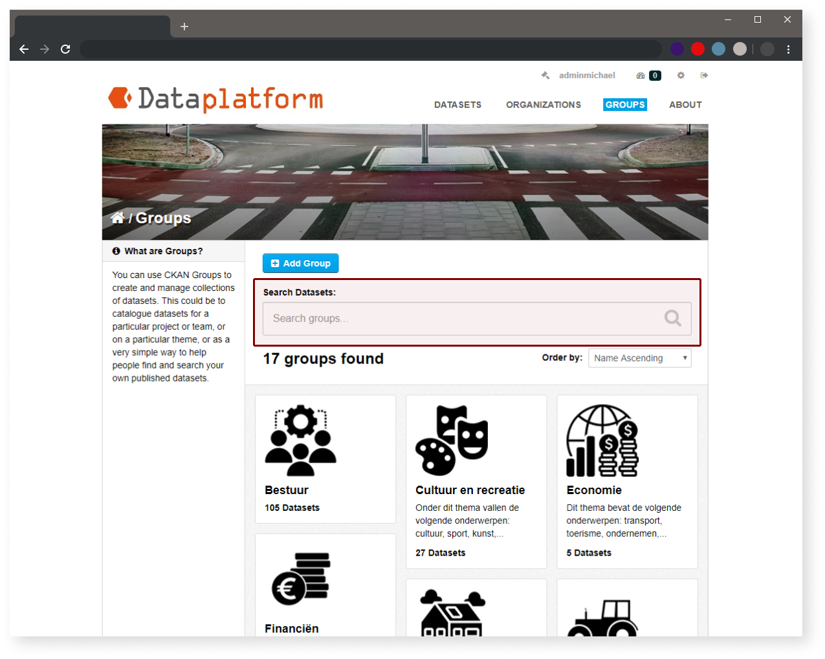825x659 pixels.
Task: Click the Search groups input field
Action: (477, 318)
